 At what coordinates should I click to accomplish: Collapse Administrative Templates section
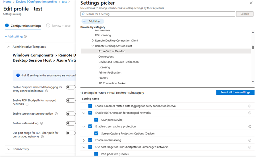click(9, 47)
